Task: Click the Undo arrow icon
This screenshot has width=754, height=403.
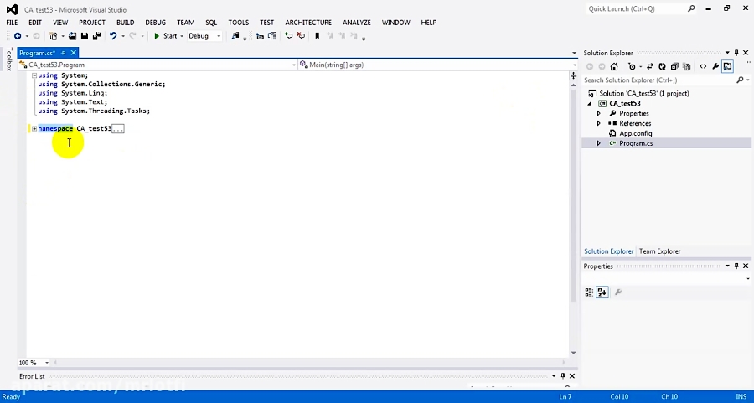Action: [x=113, y=36]
